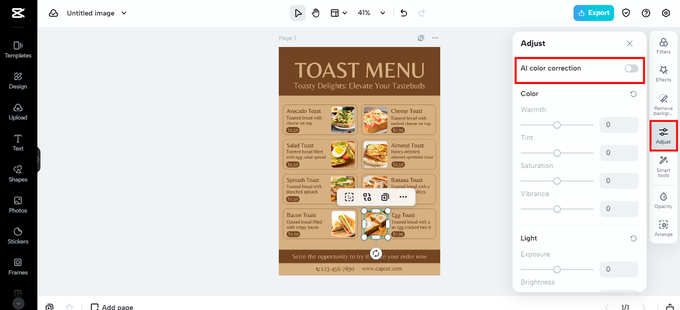Open the Opacity tool
This screenshot has width=680, height=310.
coord(664,200)
